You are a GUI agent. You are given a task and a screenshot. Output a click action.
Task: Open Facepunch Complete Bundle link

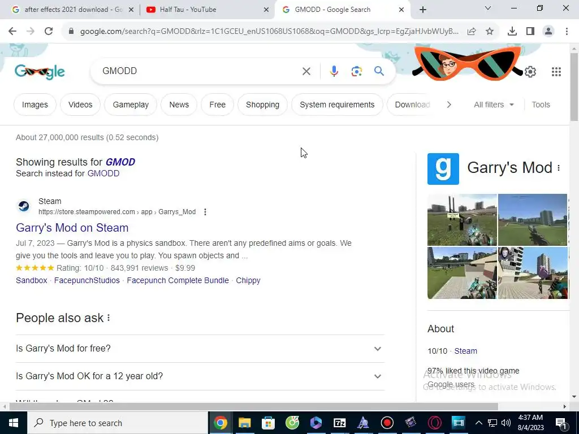coord(178,280)
